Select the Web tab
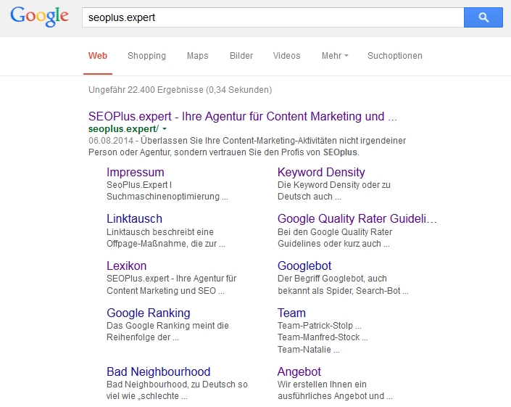This screenshot has width=511, height=407. click(x=97, y=56)
